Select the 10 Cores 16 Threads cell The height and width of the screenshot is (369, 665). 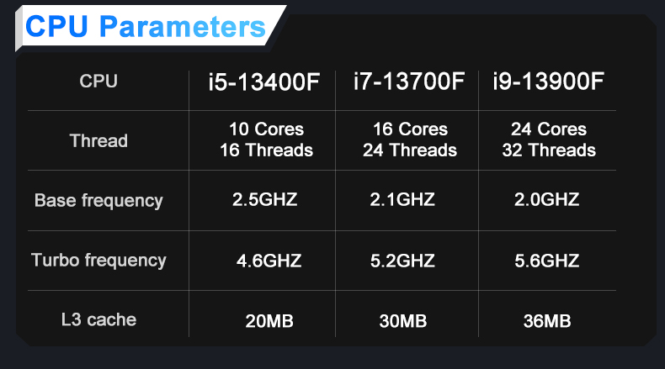266,140
